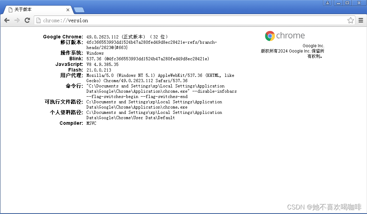Click the --flag-switches-begin line
Screen dimensions: 367x214
coord(137,97)
